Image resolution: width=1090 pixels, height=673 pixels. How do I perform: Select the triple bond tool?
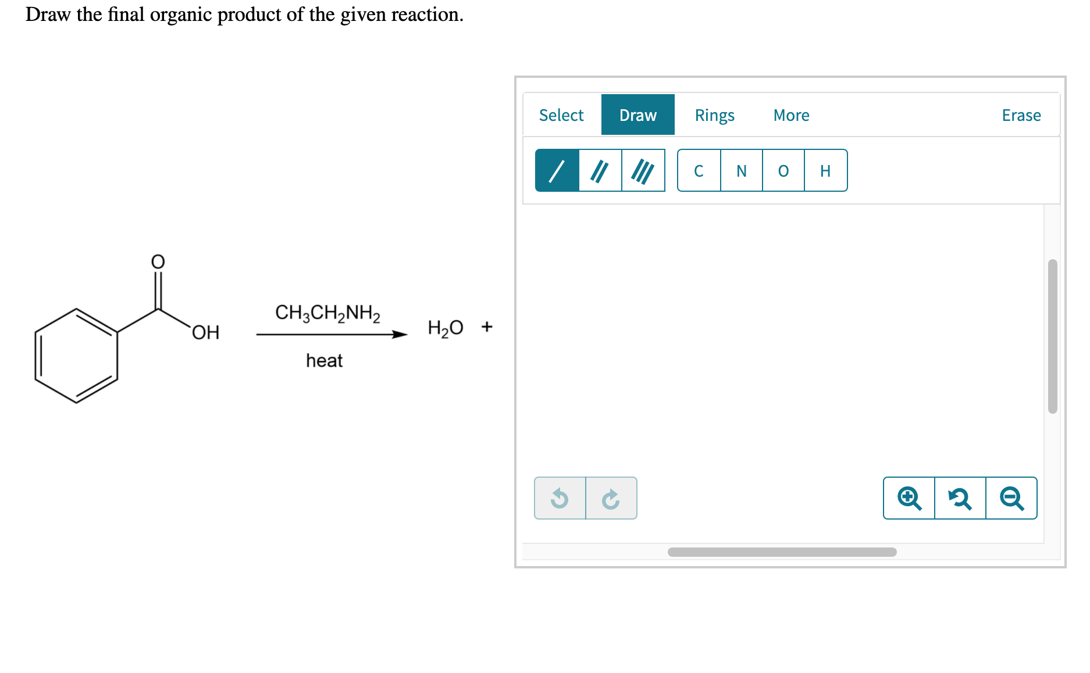pyautogui.click(x=643, y=170)
